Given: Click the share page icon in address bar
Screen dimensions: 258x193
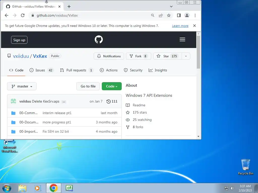Looking at the screenshot, I should 160,15.
